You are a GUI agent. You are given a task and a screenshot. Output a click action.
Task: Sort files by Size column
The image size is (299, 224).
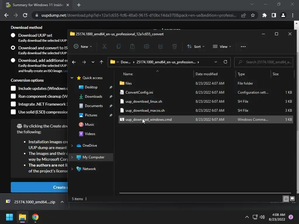(x=282, y=74)
